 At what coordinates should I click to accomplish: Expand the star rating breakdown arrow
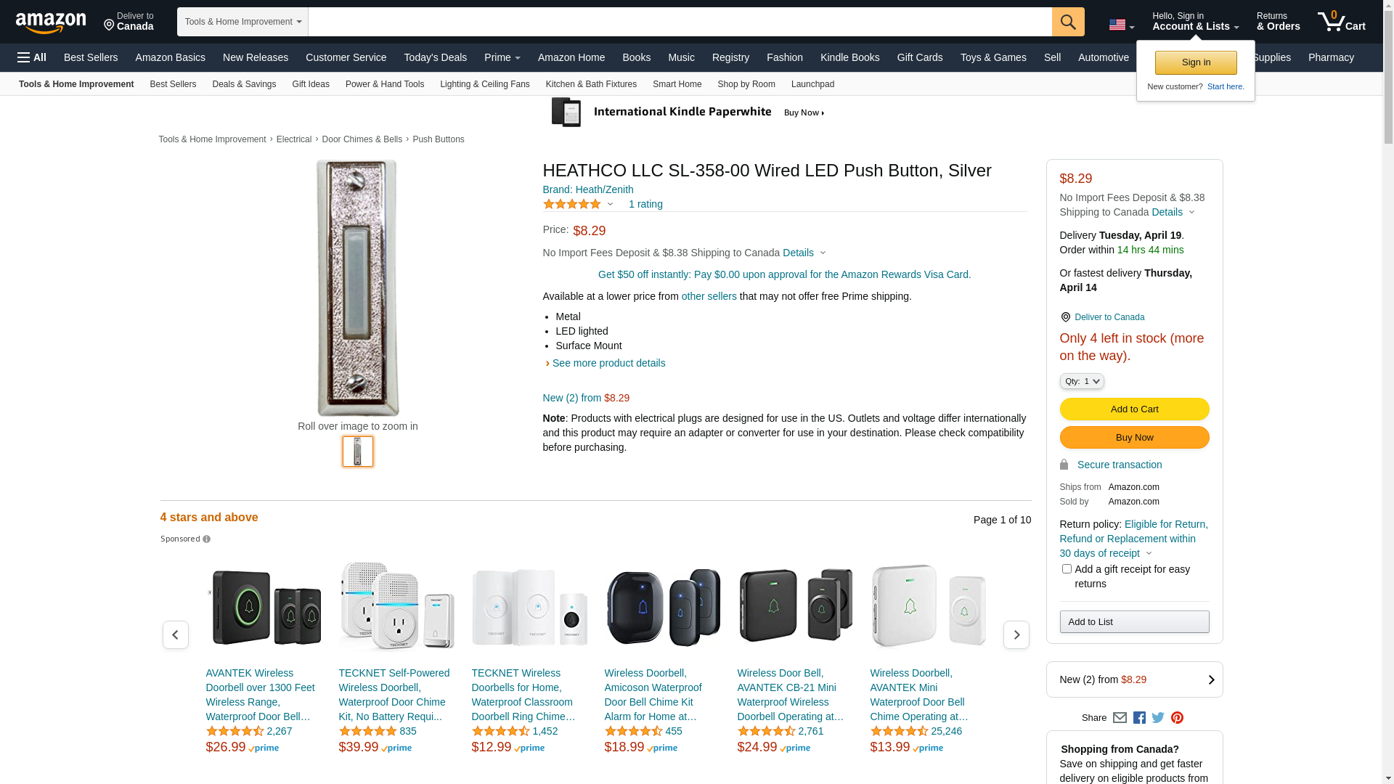pos(610,205)
